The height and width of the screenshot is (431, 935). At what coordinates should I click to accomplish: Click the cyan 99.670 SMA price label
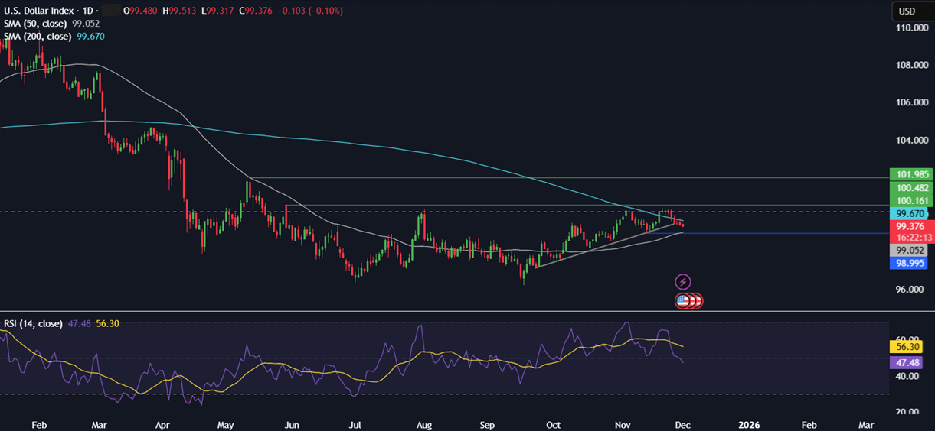click(x=911, y=214)
